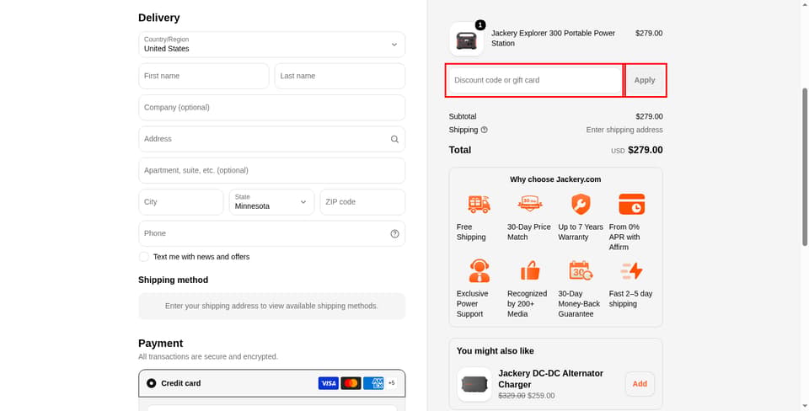Screen dimensions: 809x411
Task: Click the 30-Day Money-Back Guarantee calendar icon
Action: click(581, 270)
